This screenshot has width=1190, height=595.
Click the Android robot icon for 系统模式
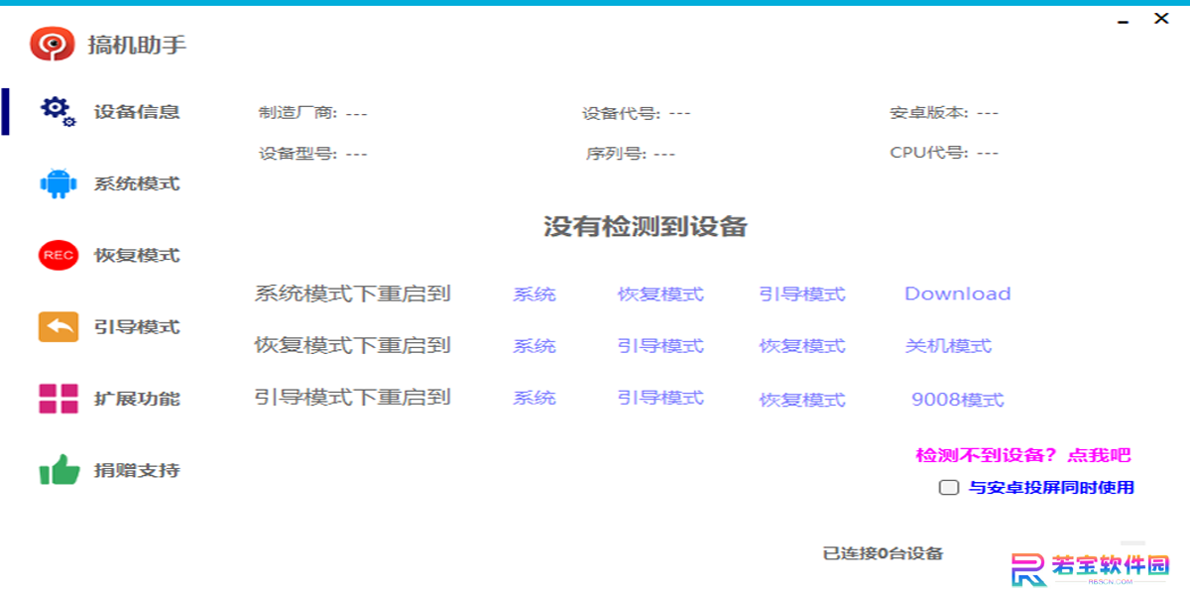coord(58,183)
